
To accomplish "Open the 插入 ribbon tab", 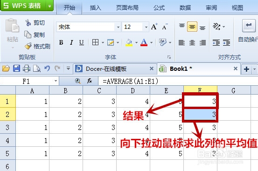I will click(96, 7).
